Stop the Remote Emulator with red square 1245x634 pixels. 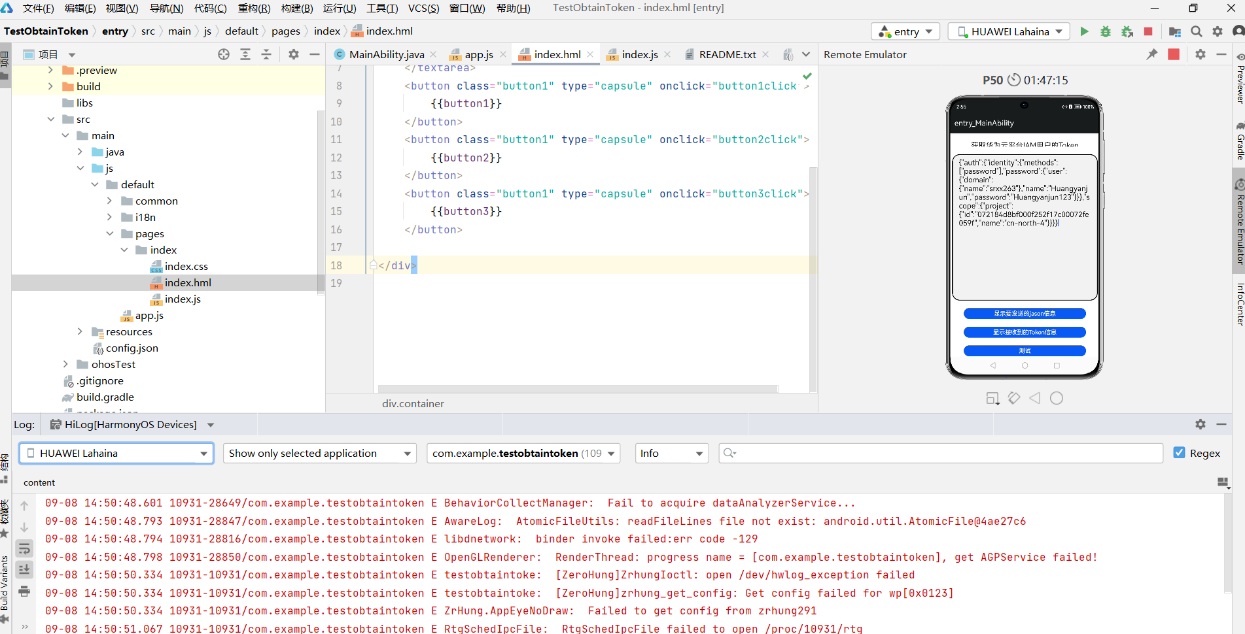pos(1174,54)
